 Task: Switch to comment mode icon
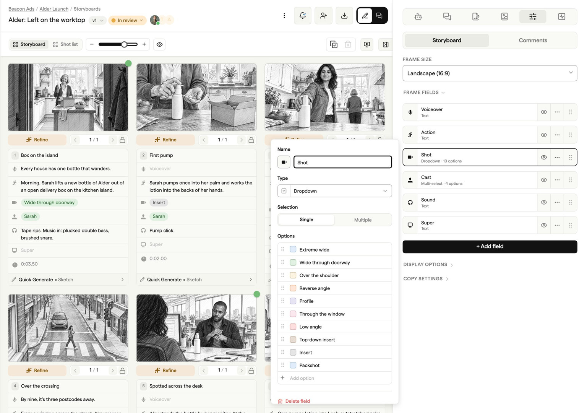[x=379, y=16]
